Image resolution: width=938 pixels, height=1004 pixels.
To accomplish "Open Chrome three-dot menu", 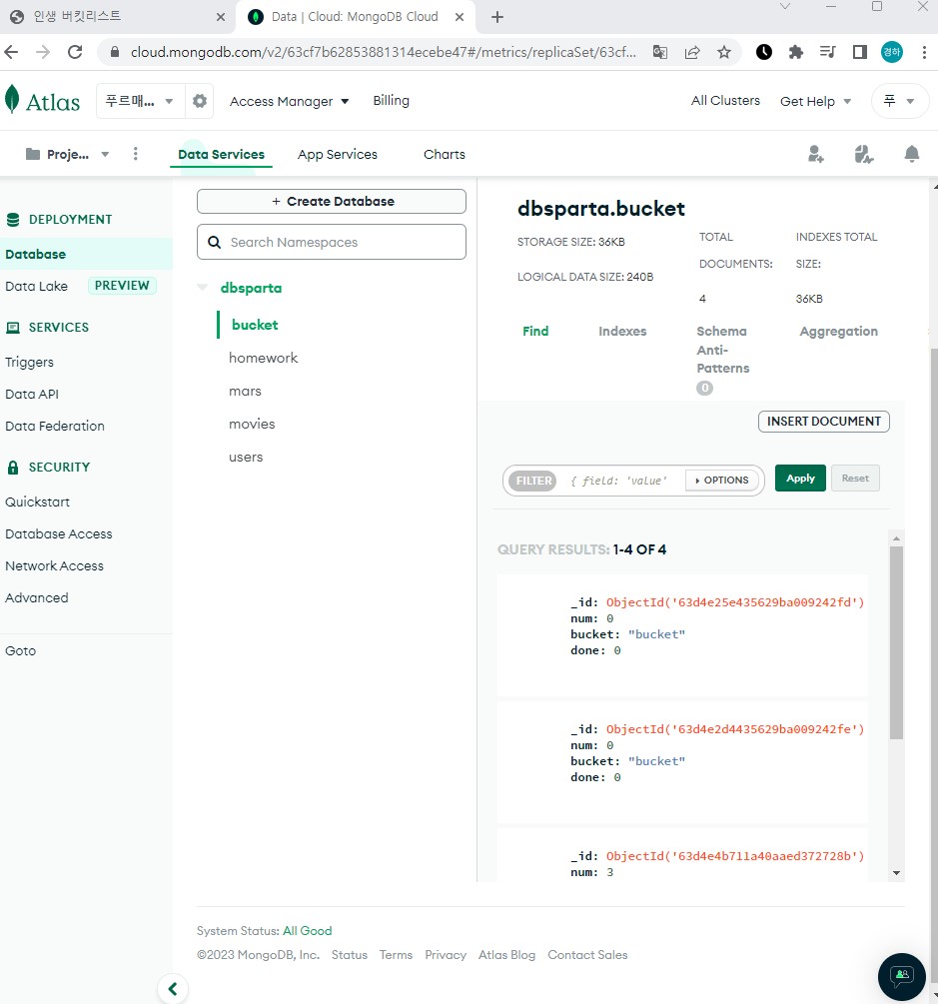I will tap(924, 52).
